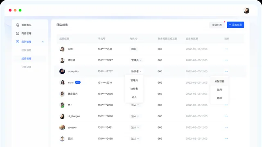Click Yumi's avatar picture
Viewport: 262px width, 147px height.
(x=62, y=82)
